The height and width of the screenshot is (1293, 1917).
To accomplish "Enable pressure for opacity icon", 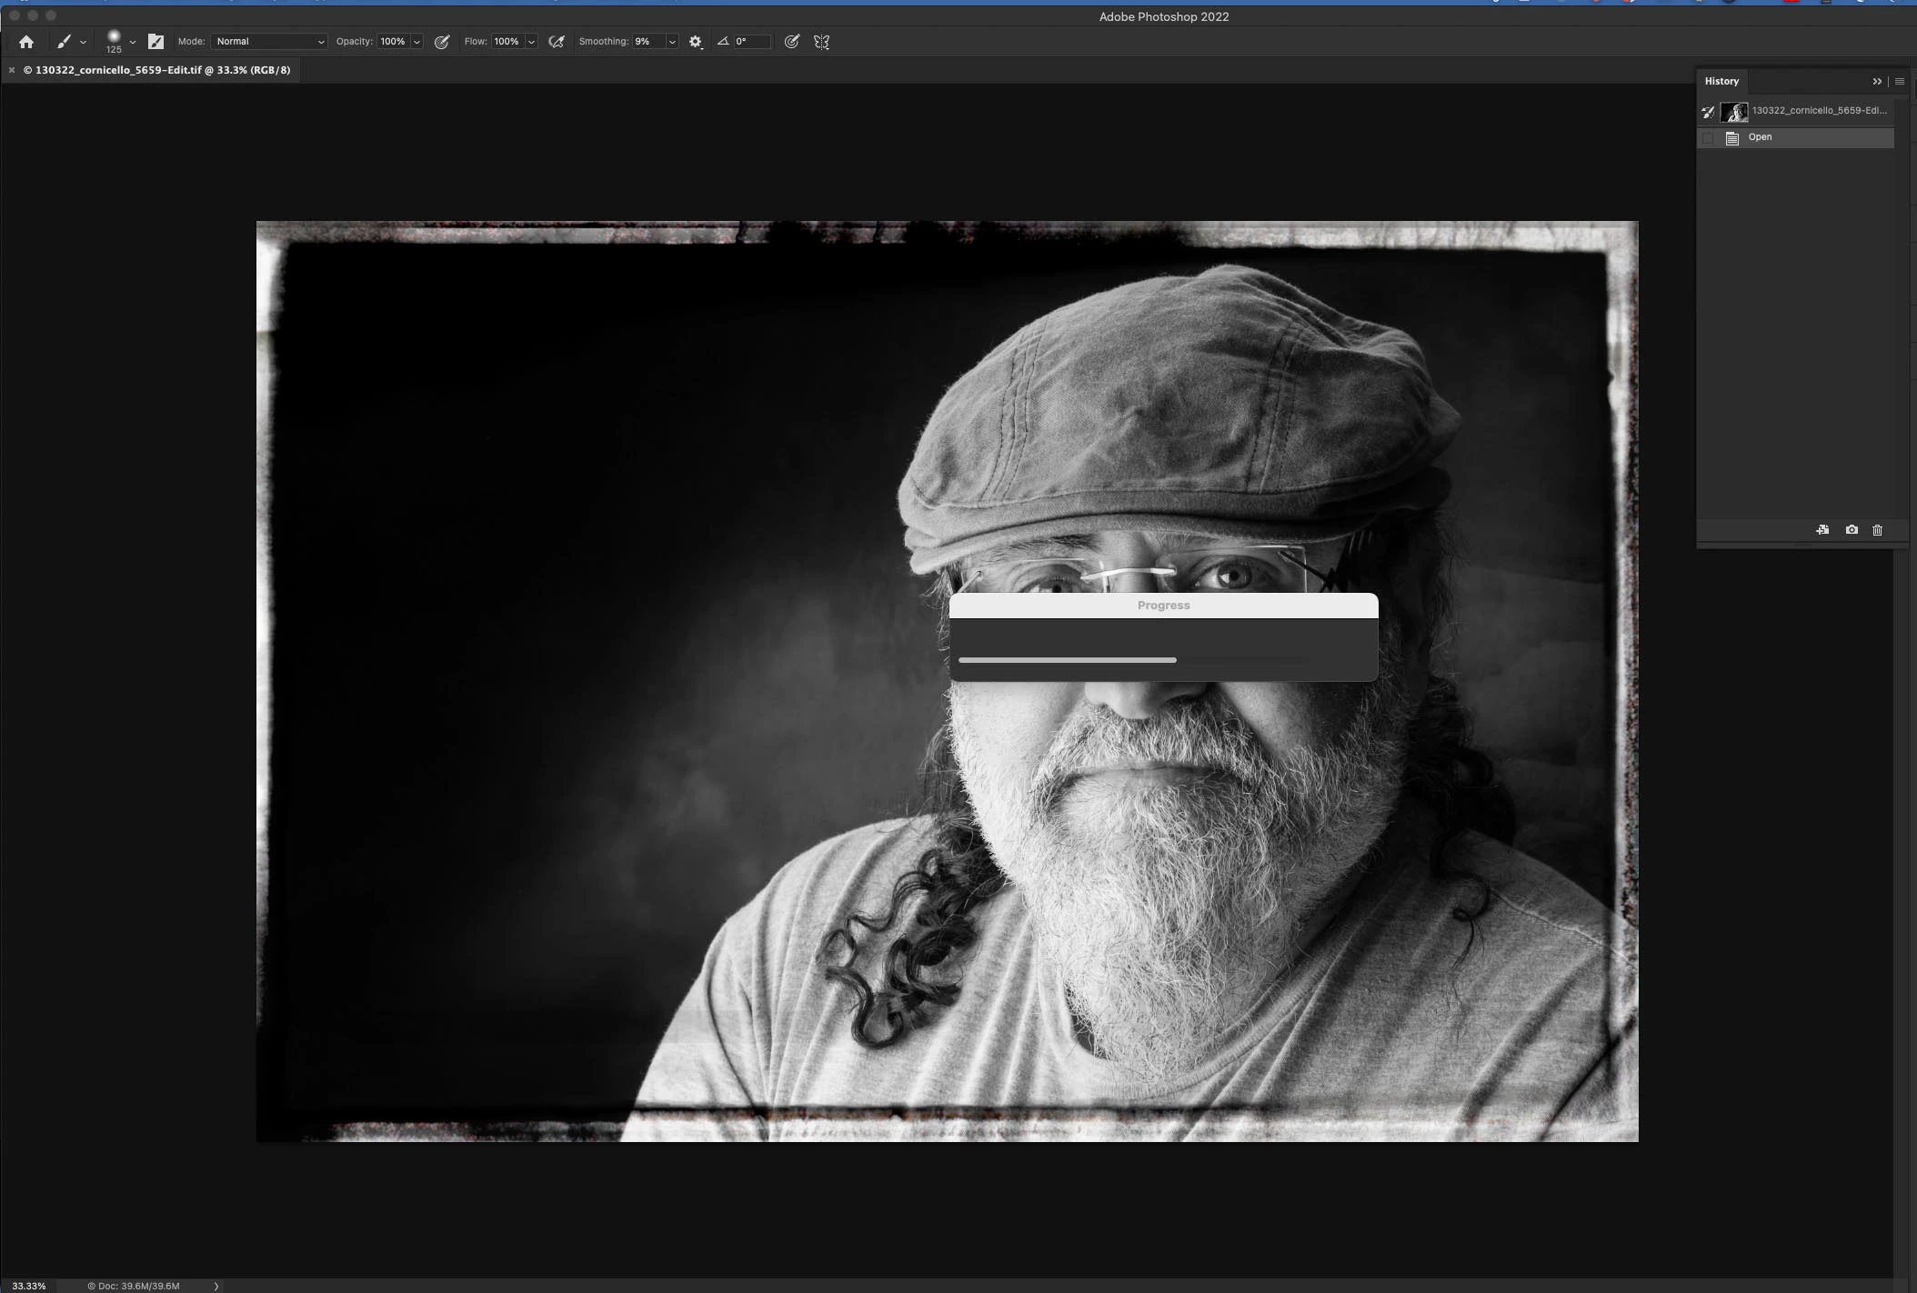I will (x=442, y=42).
